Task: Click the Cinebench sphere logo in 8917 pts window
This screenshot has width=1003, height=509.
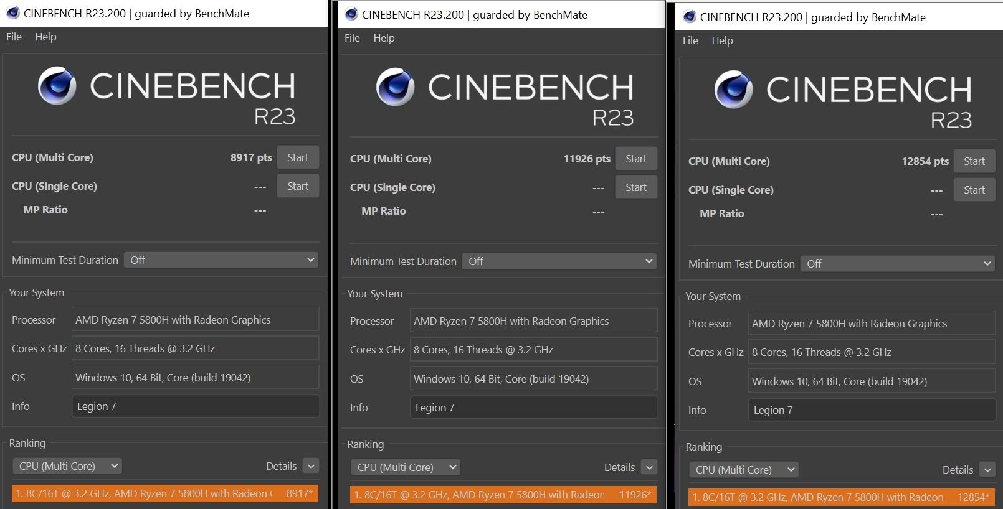Action: [57, 86]
